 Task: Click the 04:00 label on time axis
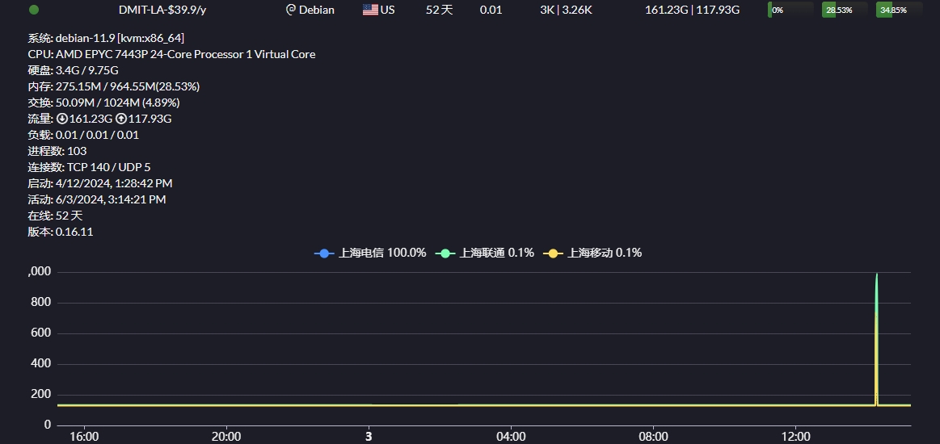tap(511, 437)
